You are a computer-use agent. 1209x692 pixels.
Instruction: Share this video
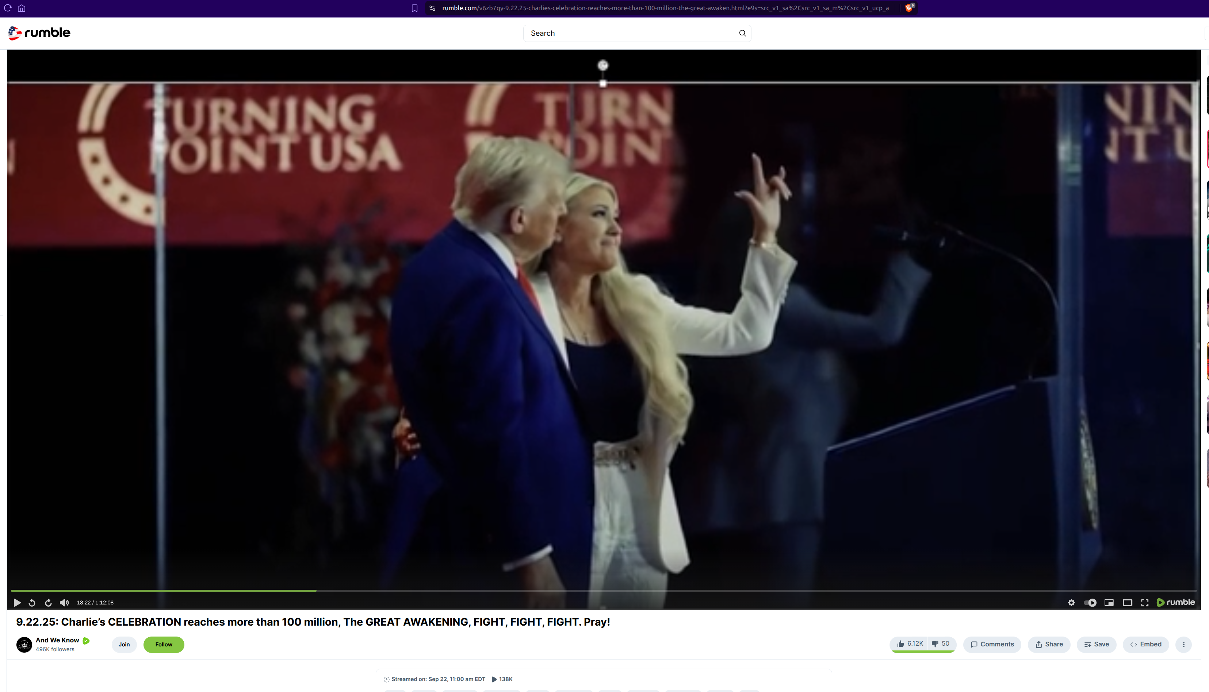coord(1049,645)
